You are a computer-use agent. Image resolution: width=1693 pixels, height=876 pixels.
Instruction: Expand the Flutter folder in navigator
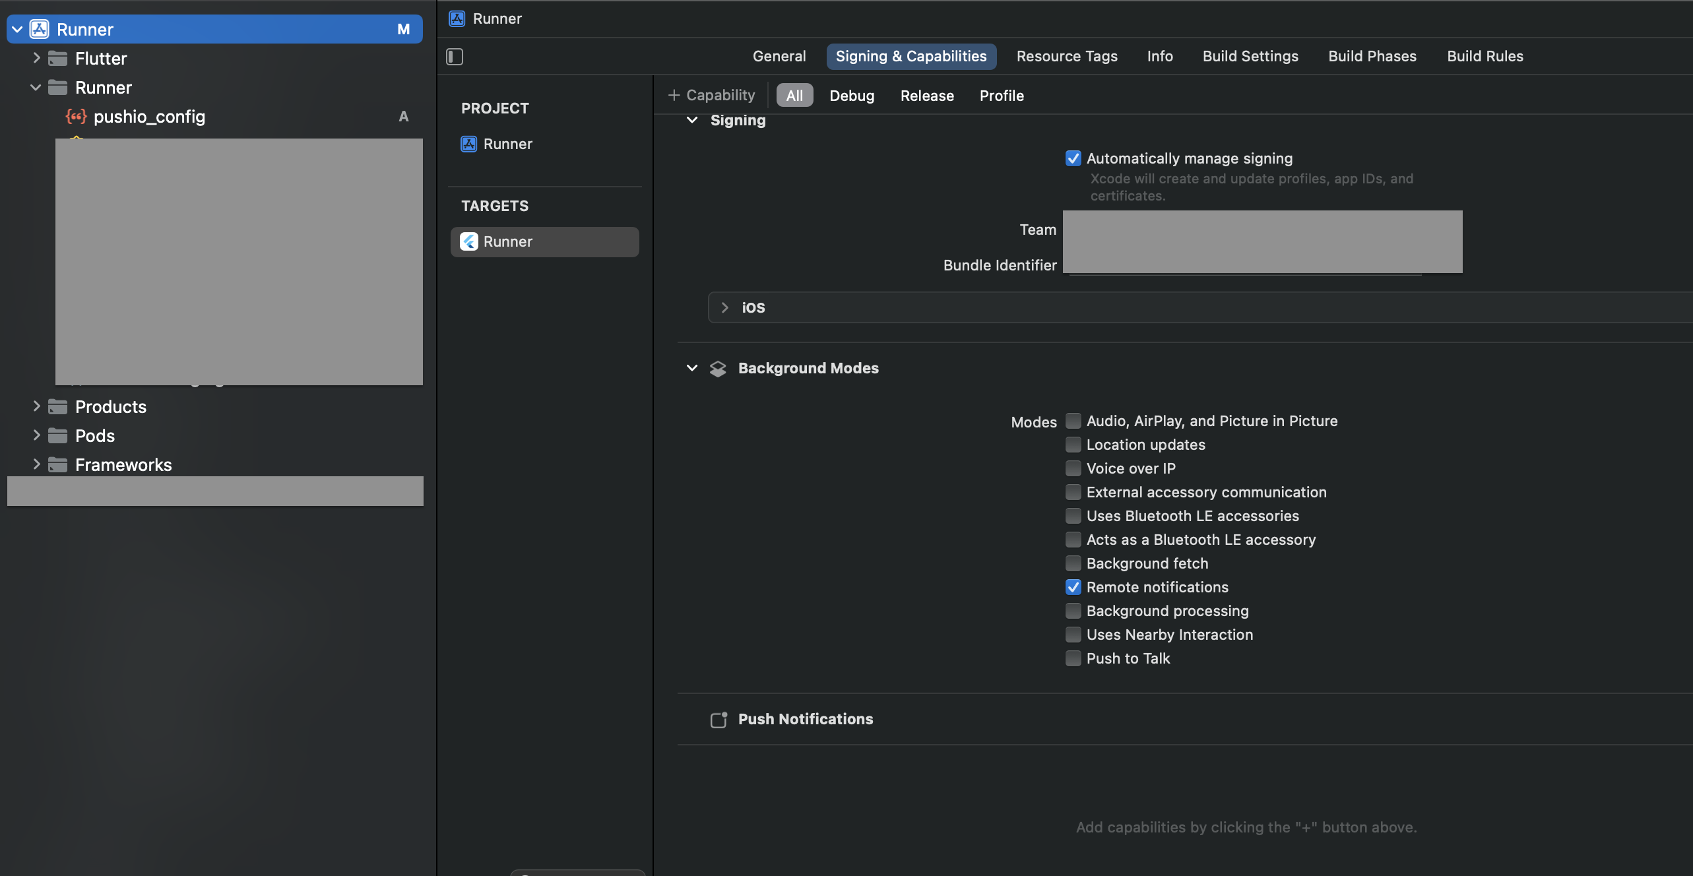pos(36,58)
